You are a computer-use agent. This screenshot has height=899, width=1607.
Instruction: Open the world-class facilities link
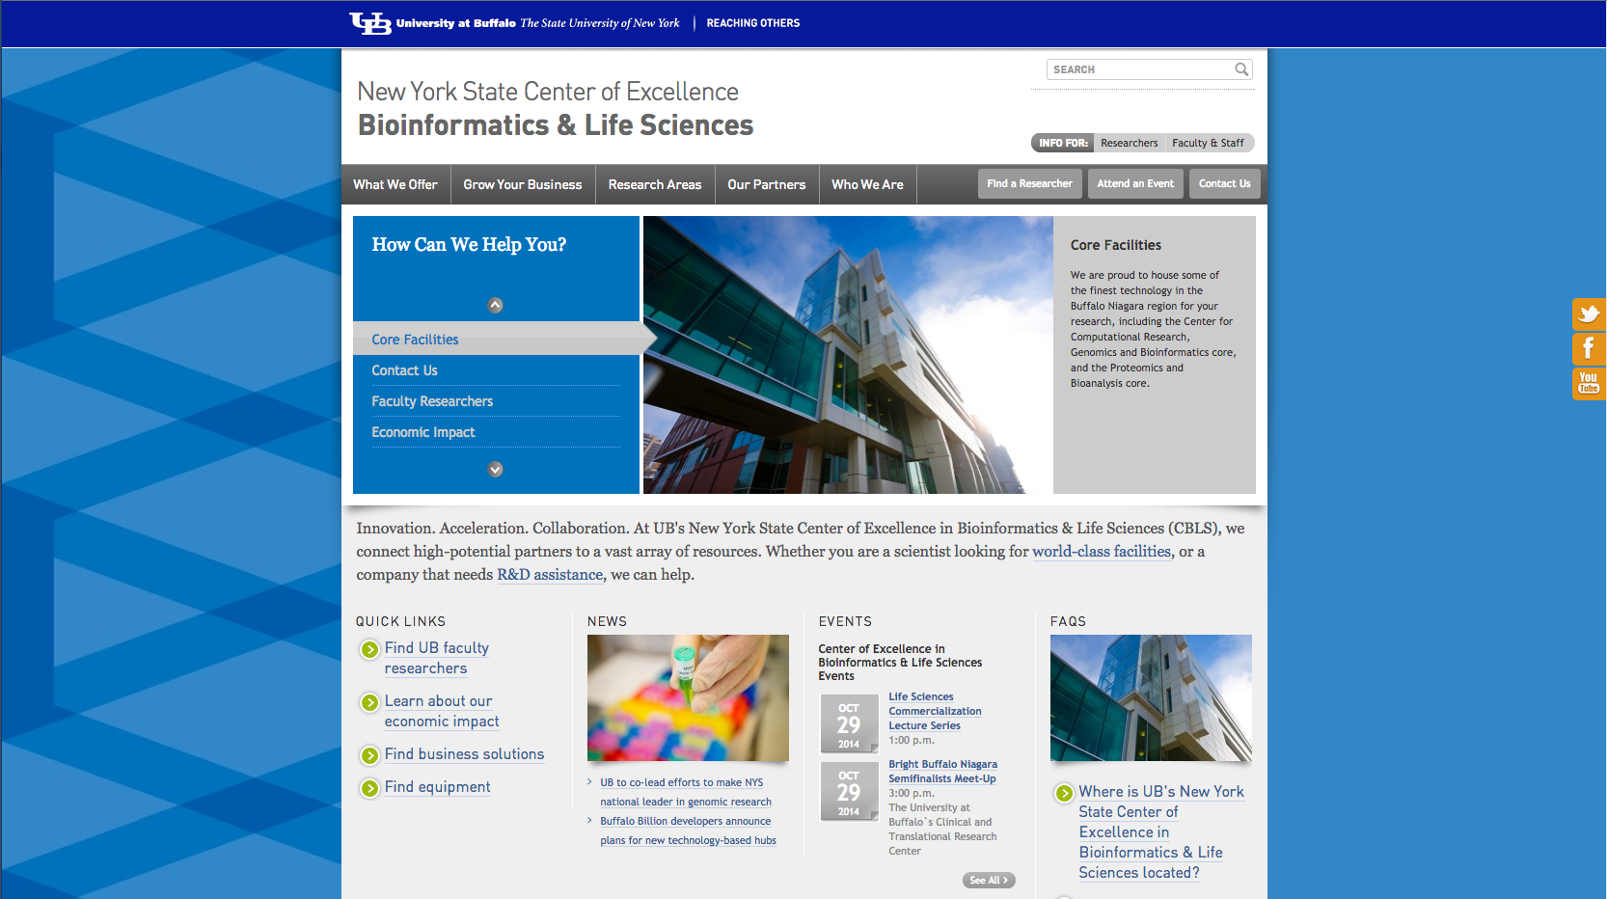click(x=1102, y=552)
